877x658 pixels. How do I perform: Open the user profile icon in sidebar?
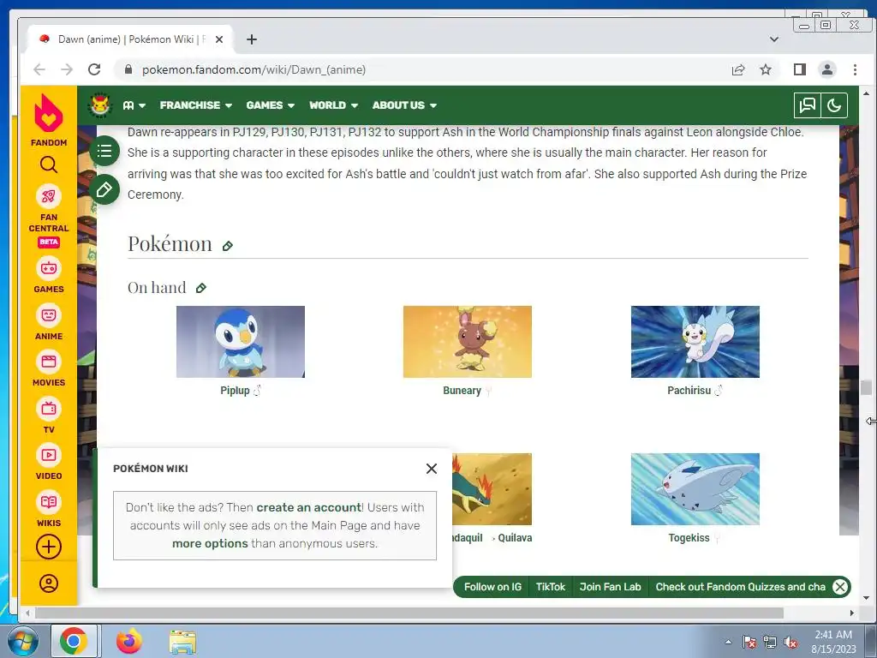[49, 583]
